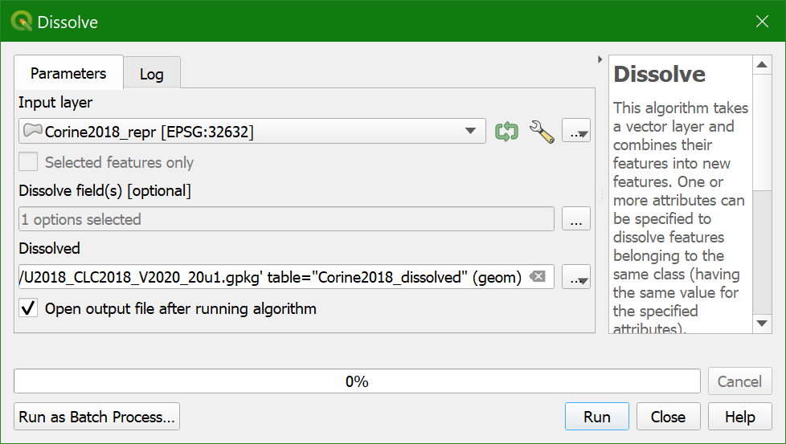The image size is (786, 444).
Task: Click polygon layer icon beside Corine2018_repr
Action: pyautogui.click(x=33, y=131)
